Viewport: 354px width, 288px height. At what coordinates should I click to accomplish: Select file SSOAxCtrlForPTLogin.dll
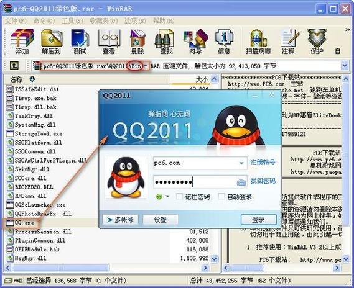[x=47, y=160]
